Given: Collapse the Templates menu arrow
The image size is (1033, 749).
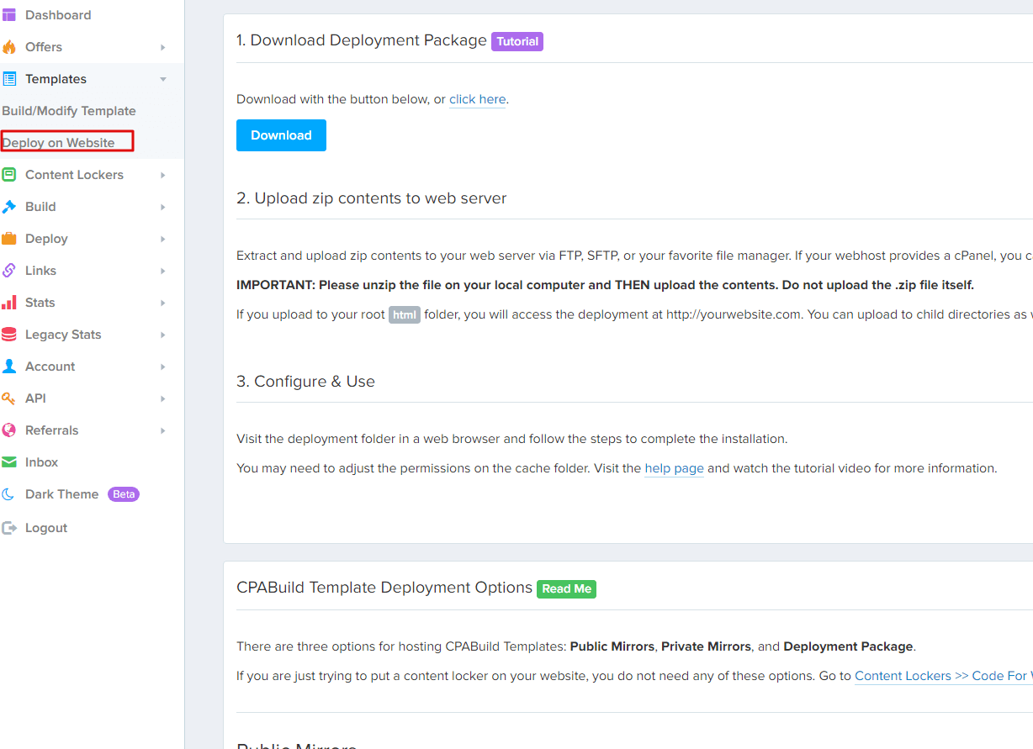Looking at the screenshot, I should pos(163,79).
